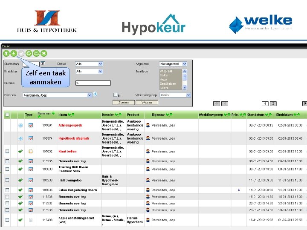This screenshot has height=230, width=307.
Task: Check the checkbox for row 115496 Kopie aanstellingsbrief
Action: click(x=7, y=220)
